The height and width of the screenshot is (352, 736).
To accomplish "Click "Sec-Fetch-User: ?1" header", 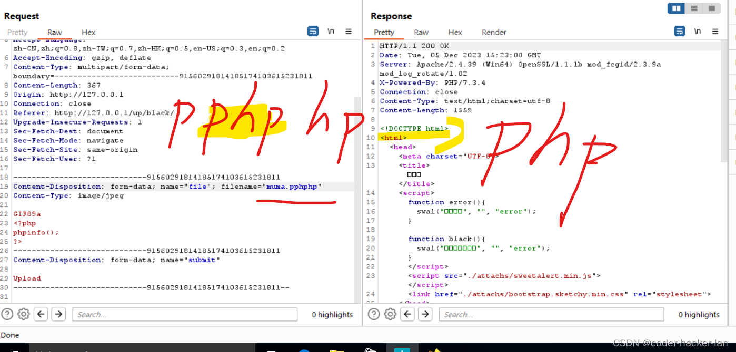I will 55,159.
